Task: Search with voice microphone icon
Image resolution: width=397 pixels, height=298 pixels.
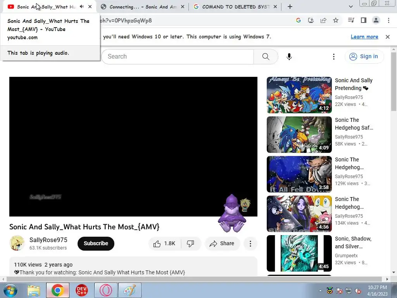Action: pyautogui.click(x=289, y=57)
